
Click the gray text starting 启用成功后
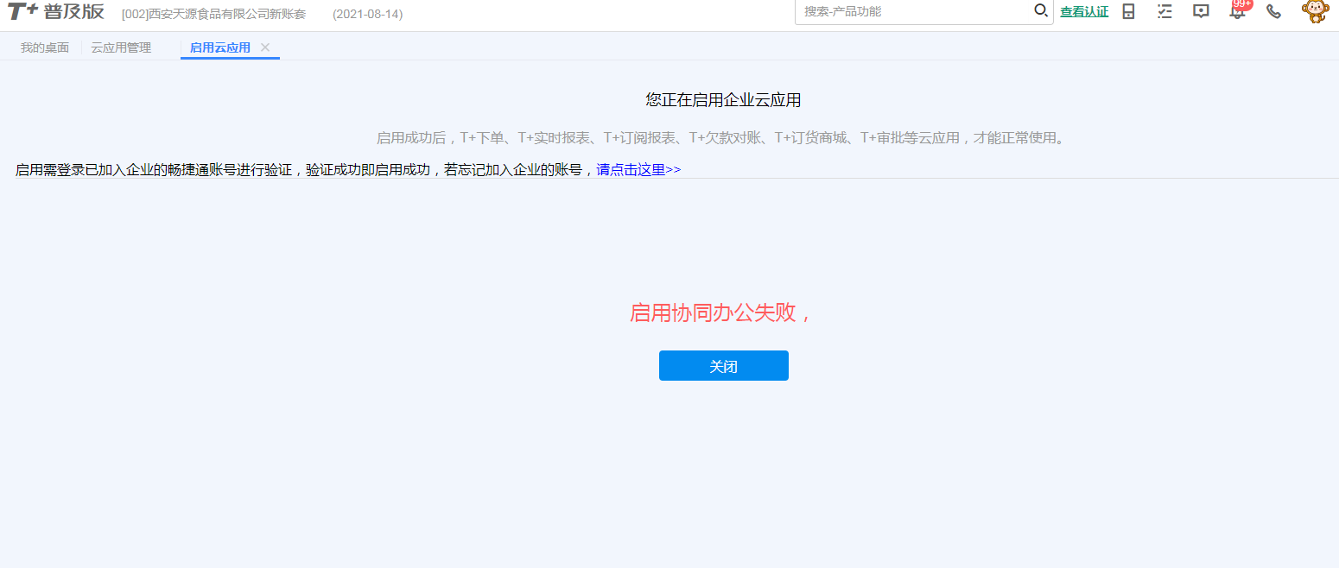tap(724, 138)
